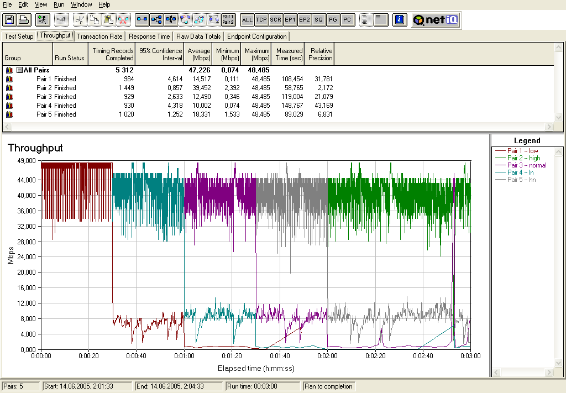Click the Add pair toolbar icon
Image resolution: width=566 pixels, height=393 pixels.
click(x=142, y=20)
